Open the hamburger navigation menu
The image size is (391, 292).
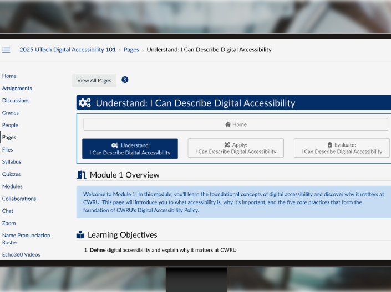[6, 50]
